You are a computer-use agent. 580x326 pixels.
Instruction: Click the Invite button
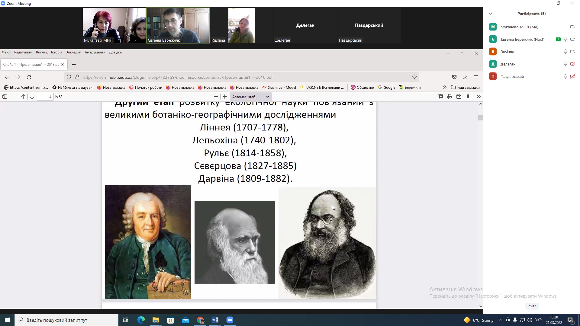(x=532, y=306)
